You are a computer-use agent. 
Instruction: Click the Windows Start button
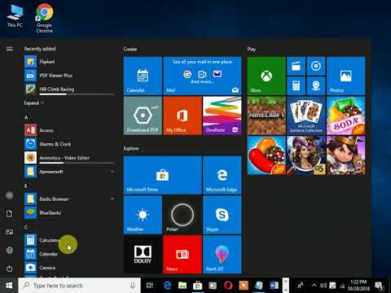pos(9,285)
